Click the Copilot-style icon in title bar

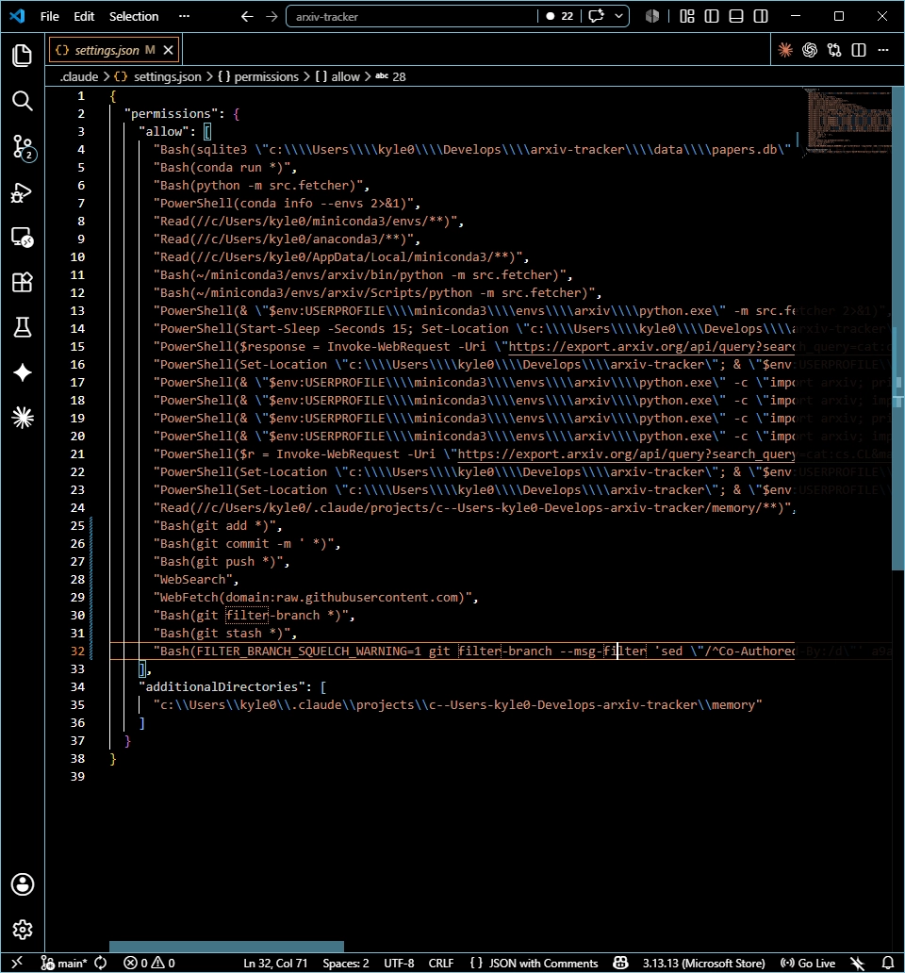coord(652,16)
